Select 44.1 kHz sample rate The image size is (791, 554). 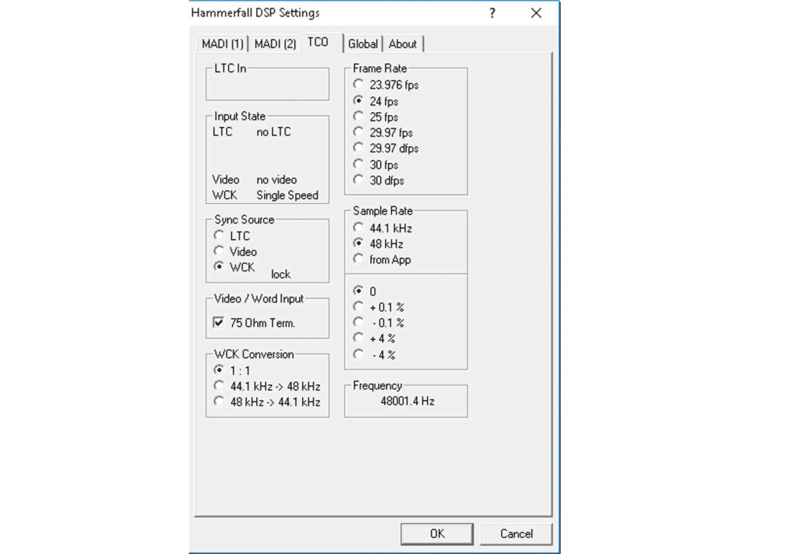pos(359,227)
